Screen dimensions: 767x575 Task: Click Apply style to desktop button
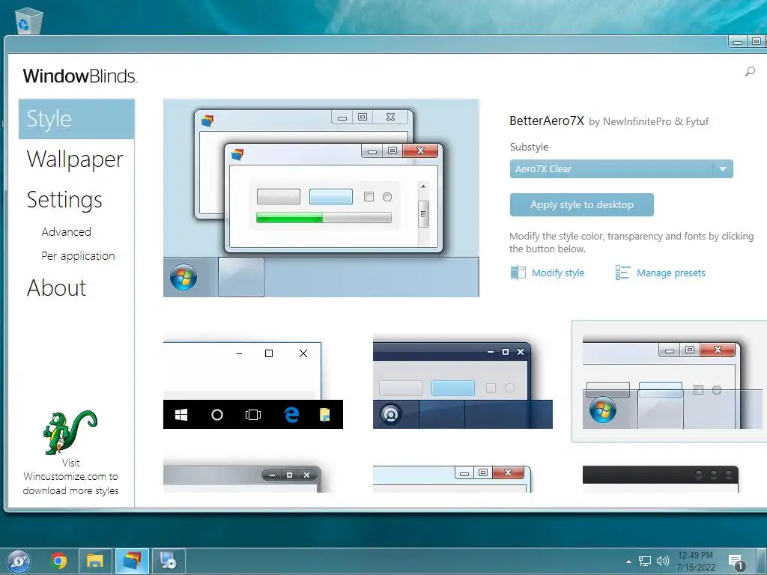[581, 205]
